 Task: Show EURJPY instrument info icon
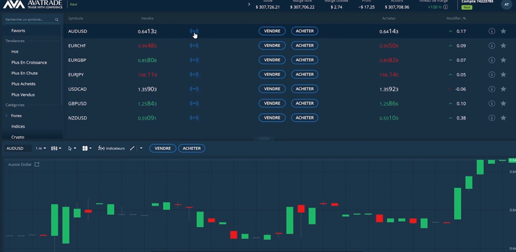(492, 74)
